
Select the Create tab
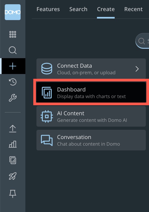coord(106,9)
